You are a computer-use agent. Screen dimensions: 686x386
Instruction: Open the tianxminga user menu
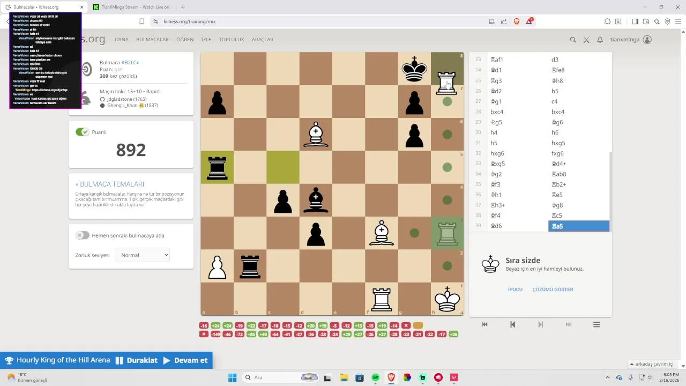click(x=631, y=40)
